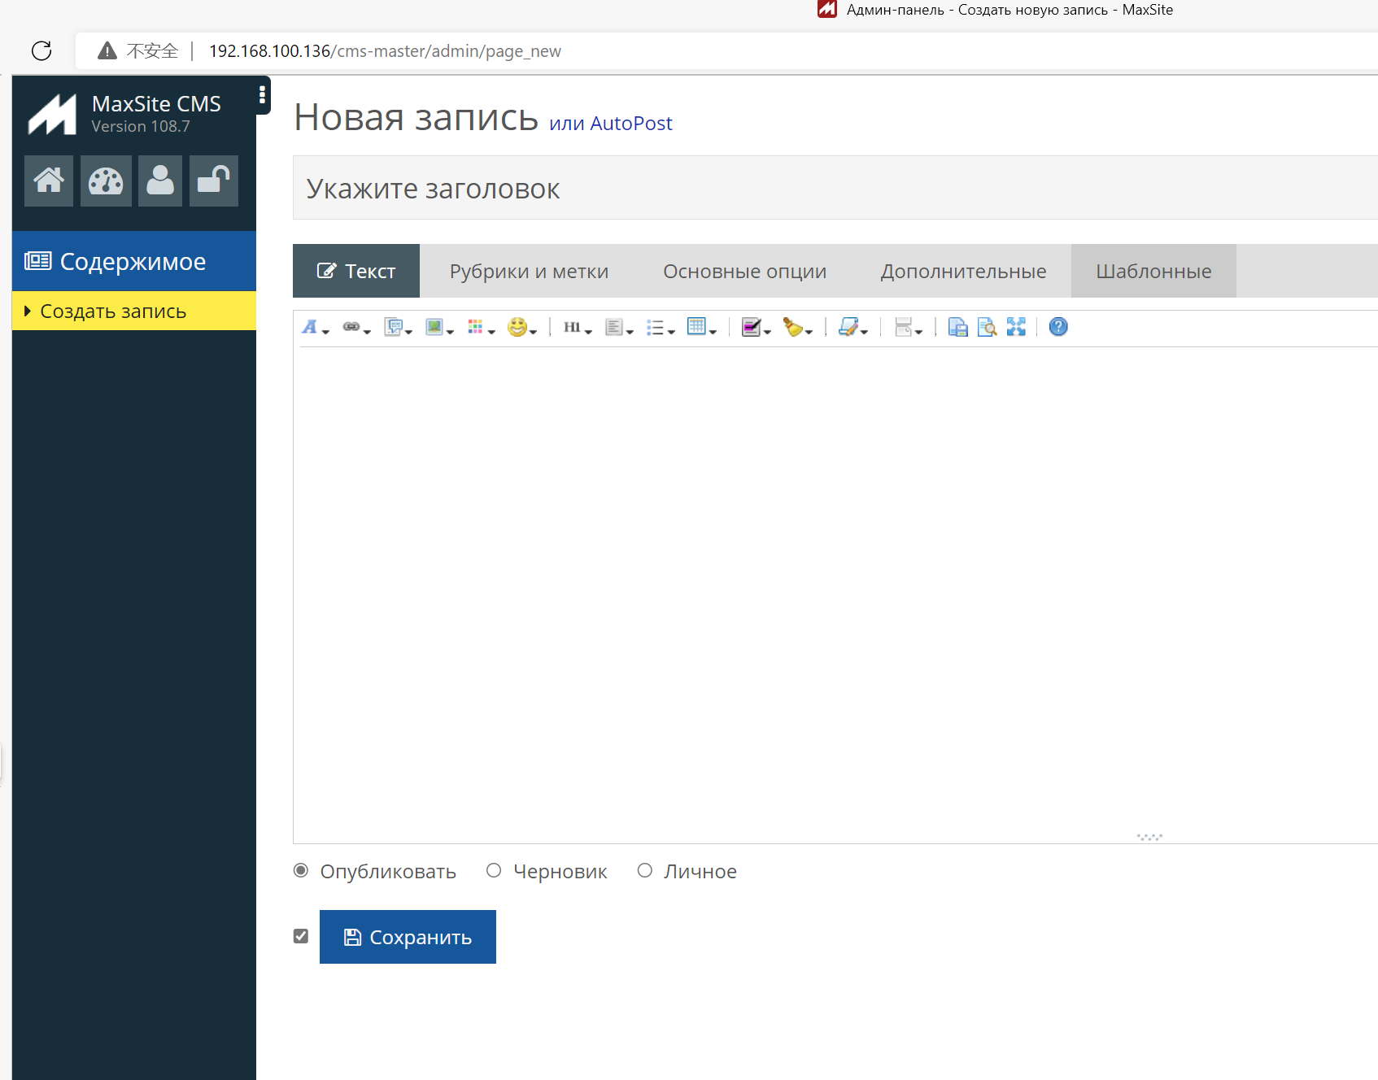Open the dashboard speedometer icon
This screenshot has width=1378, height=1080.
106,181
